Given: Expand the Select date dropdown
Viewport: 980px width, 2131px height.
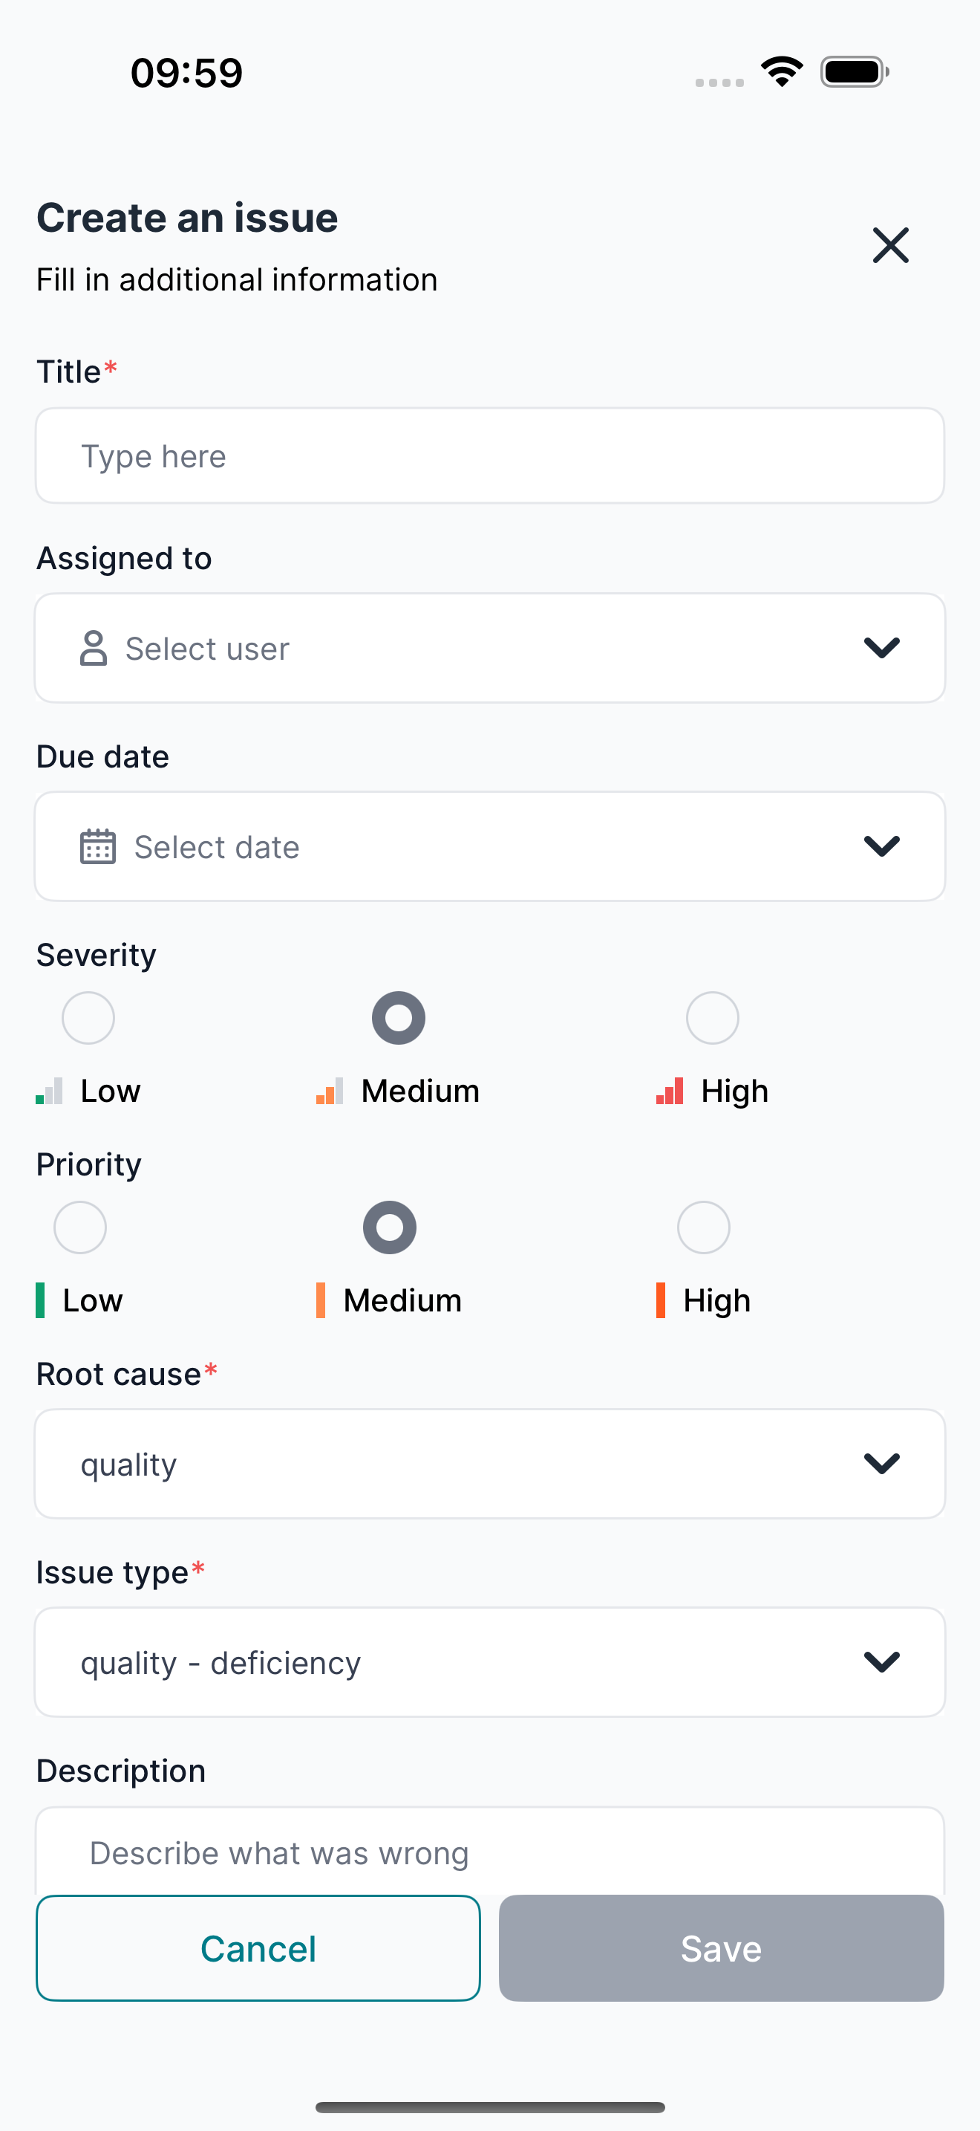Looking at the screenshot, I should click(x=490, y=846).
